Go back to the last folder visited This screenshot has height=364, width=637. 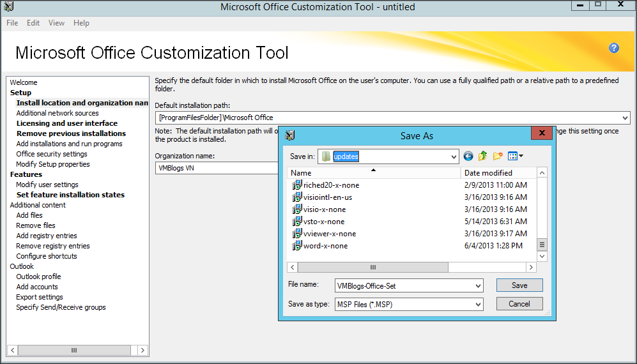coord(468,156)
